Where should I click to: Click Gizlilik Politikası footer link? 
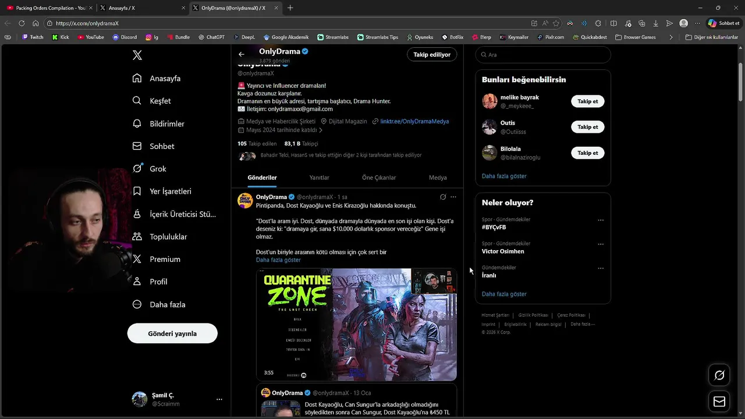pyautogui.click(x=533, y=315)
